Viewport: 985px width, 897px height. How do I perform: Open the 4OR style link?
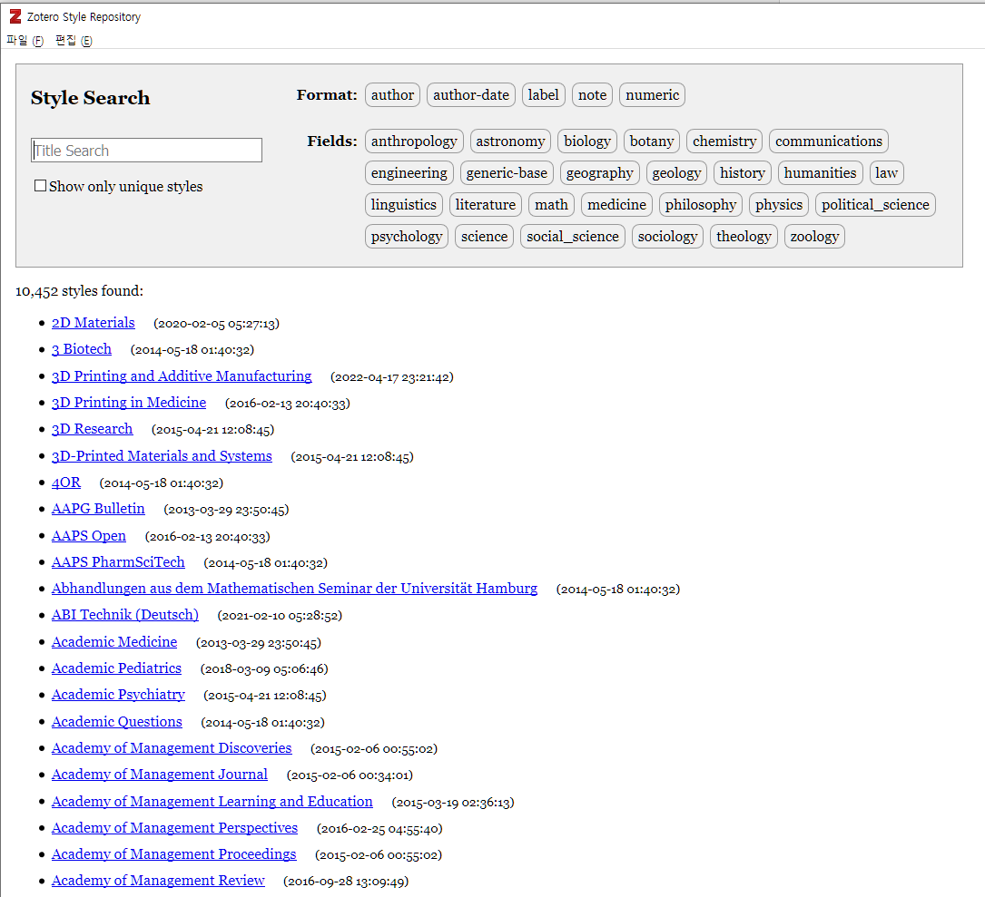coord(66,483)
